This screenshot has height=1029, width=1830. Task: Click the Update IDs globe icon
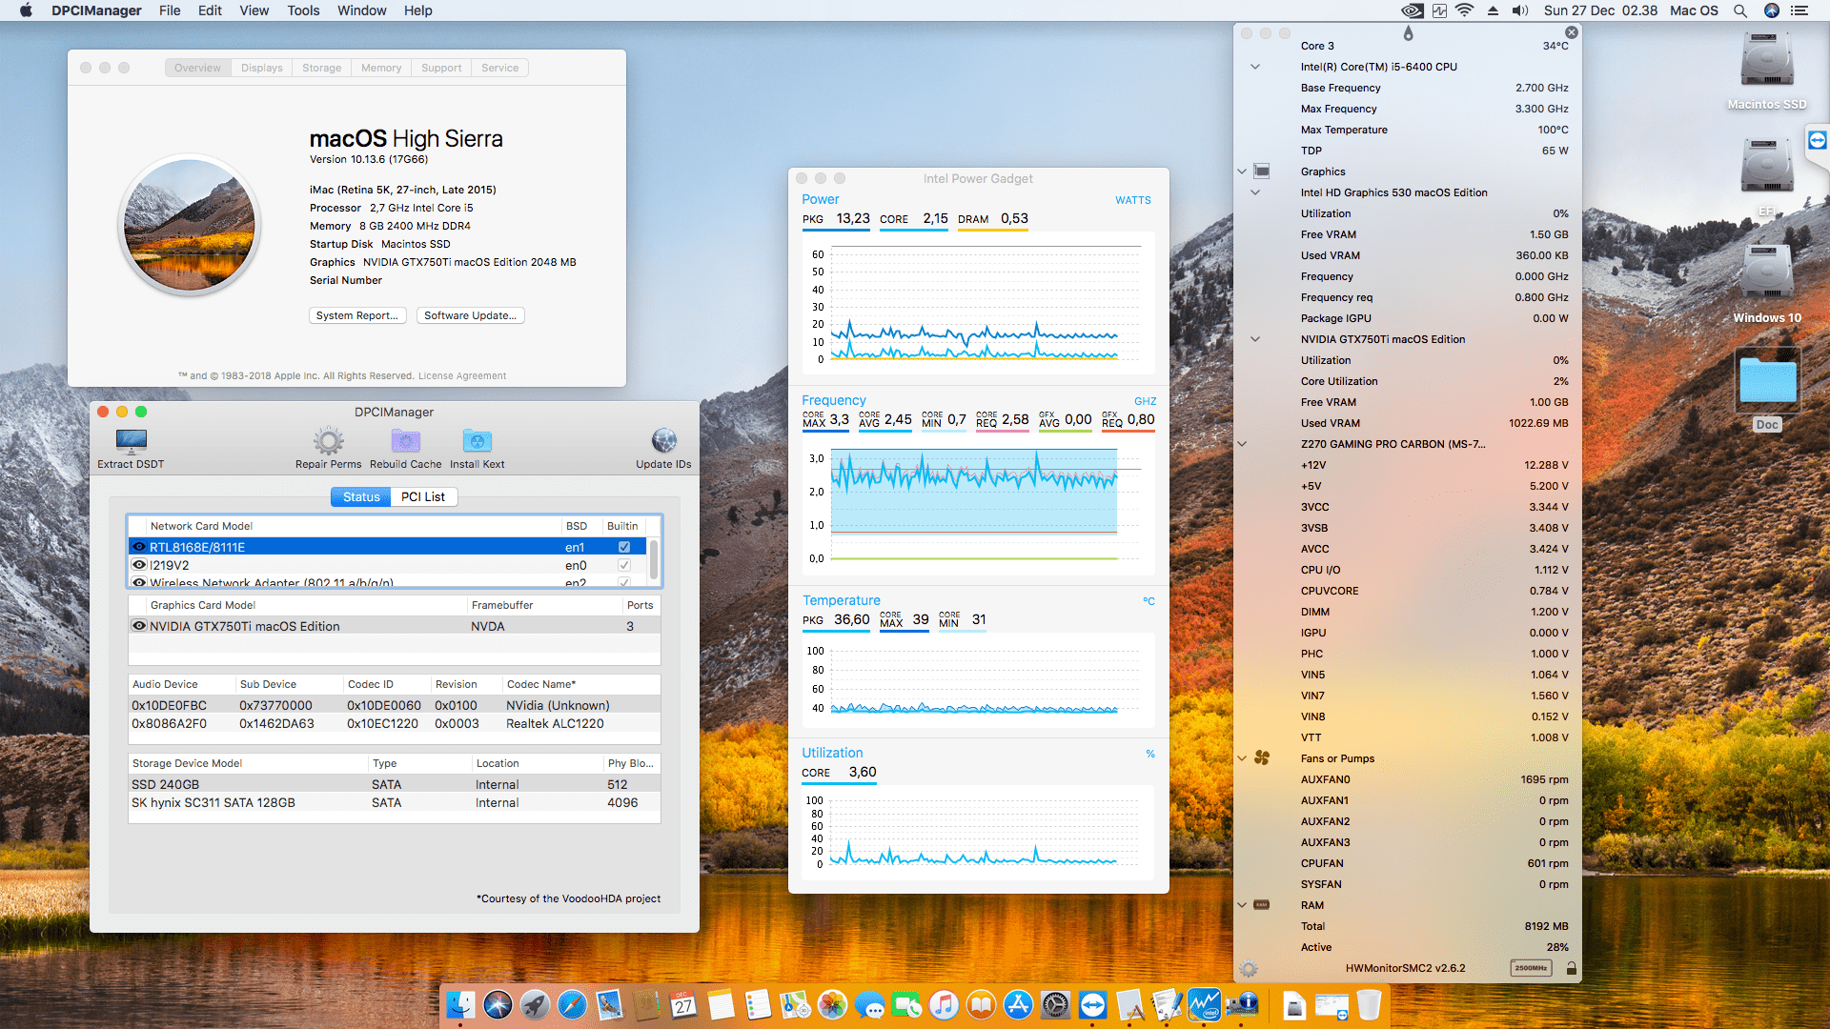pos(664,440)
